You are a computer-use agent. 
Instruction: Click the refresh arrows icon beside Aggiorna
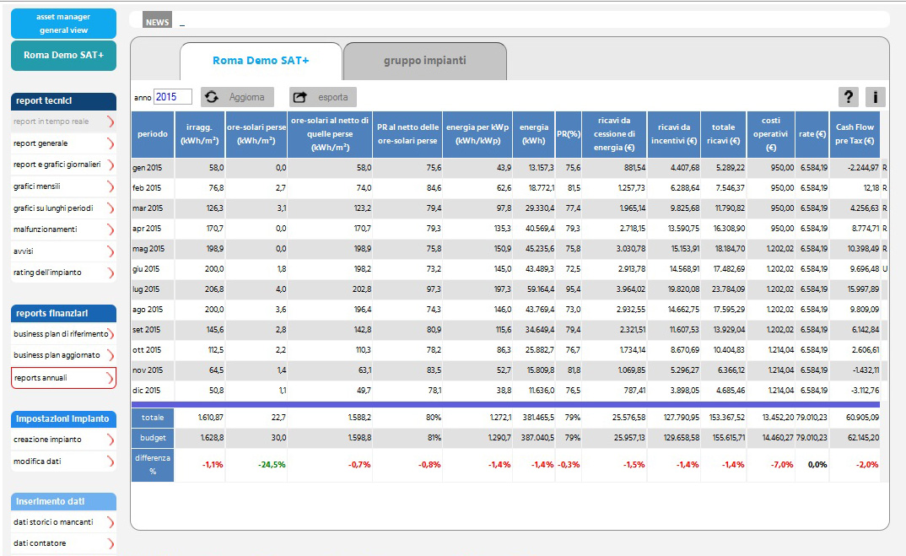click(212, 97)
